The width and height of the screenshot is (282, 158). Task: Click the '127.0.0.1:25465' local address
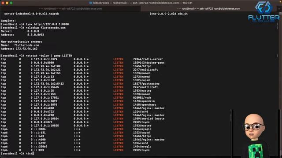click(46, 87)
